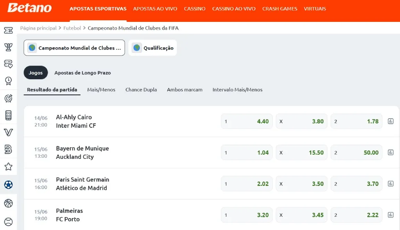Select the basketball sport icon

pos(8,203)
